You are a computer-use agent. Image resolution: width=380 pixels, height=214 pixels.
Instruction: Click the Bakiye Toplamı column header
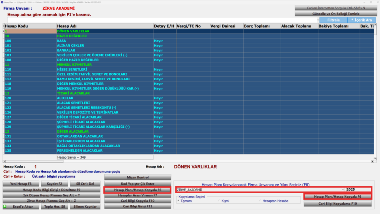(x=339, y=26)
